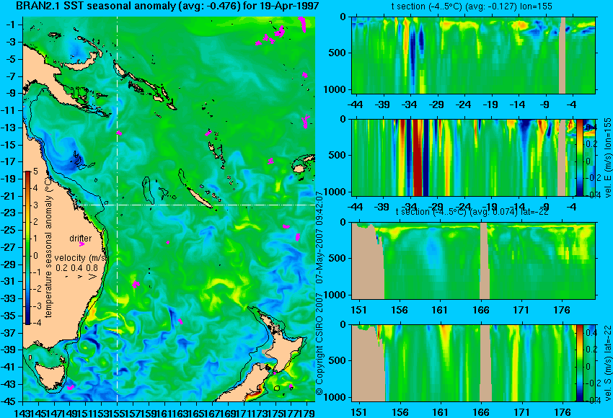Click the BRAN2.1 SST seasonal anomaly title
The height and width of the screenshot is (418, 613).
tap(168, 6)
